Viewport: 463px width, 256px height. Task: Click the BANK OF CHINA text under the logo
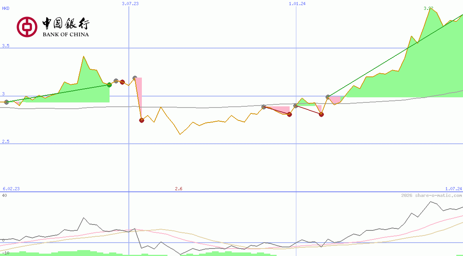pyautogui.click(x=66, y=34)
